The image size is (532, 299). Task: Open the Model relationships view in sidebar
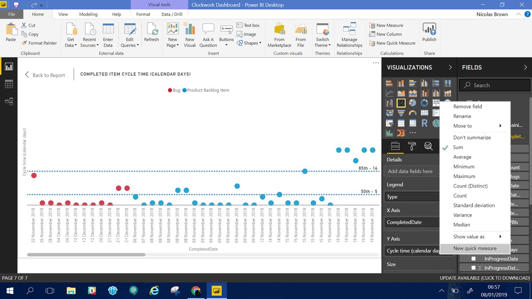[x=9, y=101]
